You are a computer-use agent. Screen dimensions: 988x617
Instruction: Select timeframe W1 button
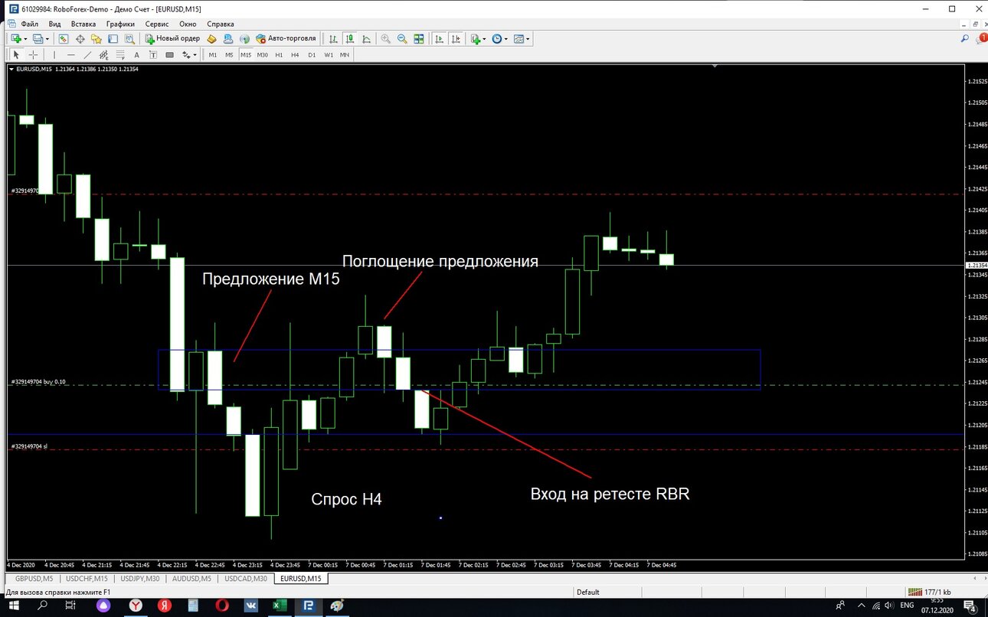point(328,54)
